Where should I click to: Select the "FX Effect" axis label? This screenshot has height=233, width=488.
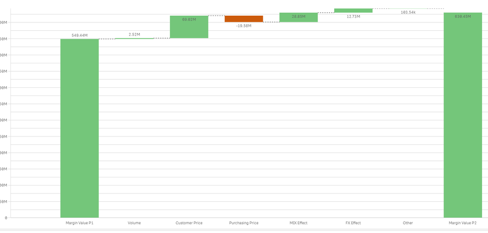[x=353, y=223]
